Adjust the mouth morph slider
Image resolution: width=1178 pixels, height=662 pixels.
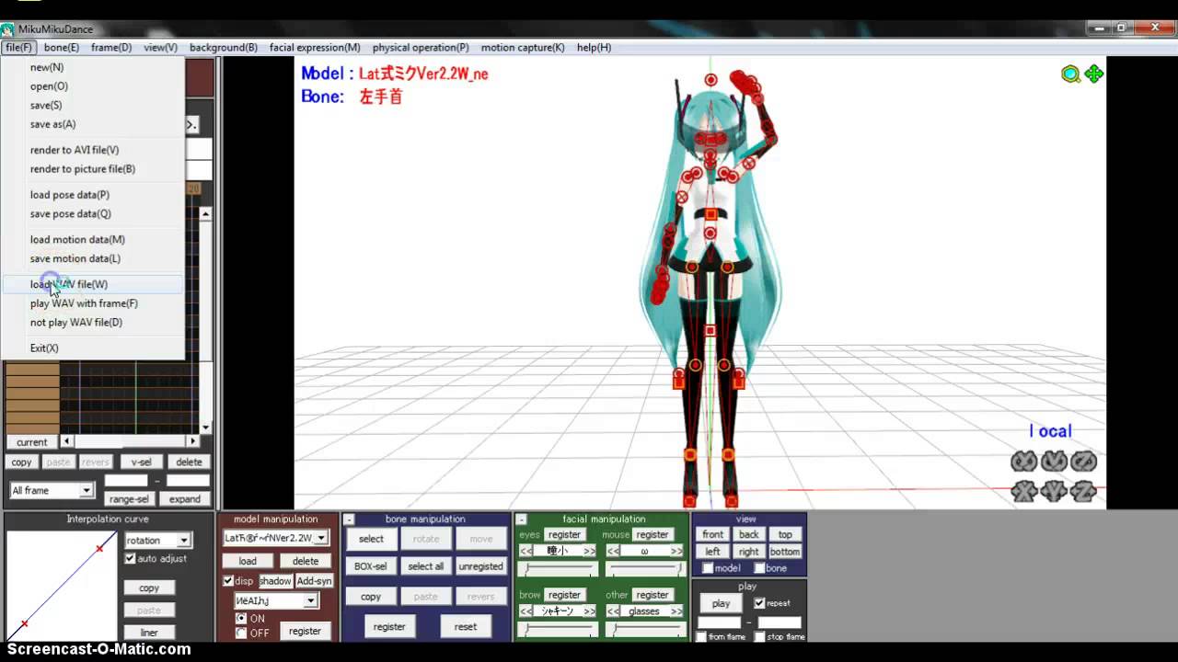(x=644, y=570)
